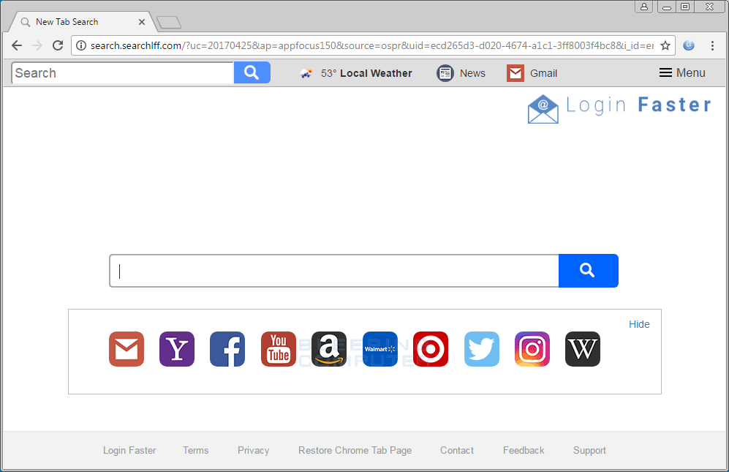This screenshot has height=472, width=729.
Task: Go forward with the forward arrow
Action: [x=37, y=45]
